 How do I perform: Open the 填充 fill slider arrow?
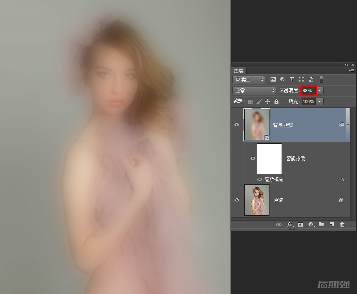319,102
